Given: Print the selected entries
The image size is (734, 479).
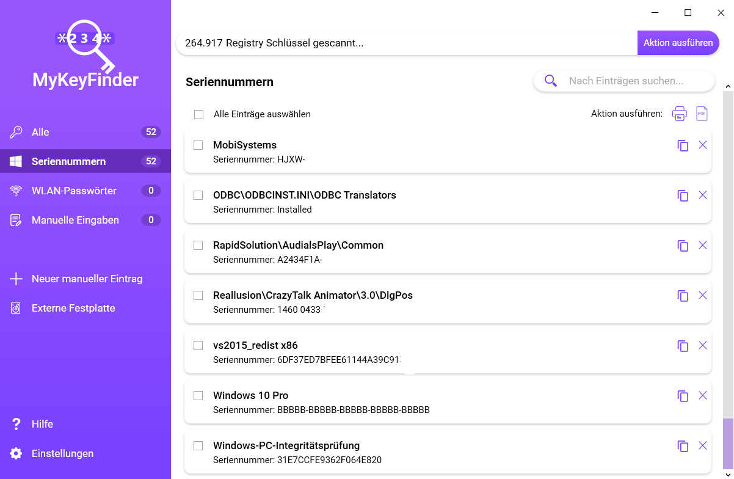Looking at the screenshot, I should tap(680, 114).
